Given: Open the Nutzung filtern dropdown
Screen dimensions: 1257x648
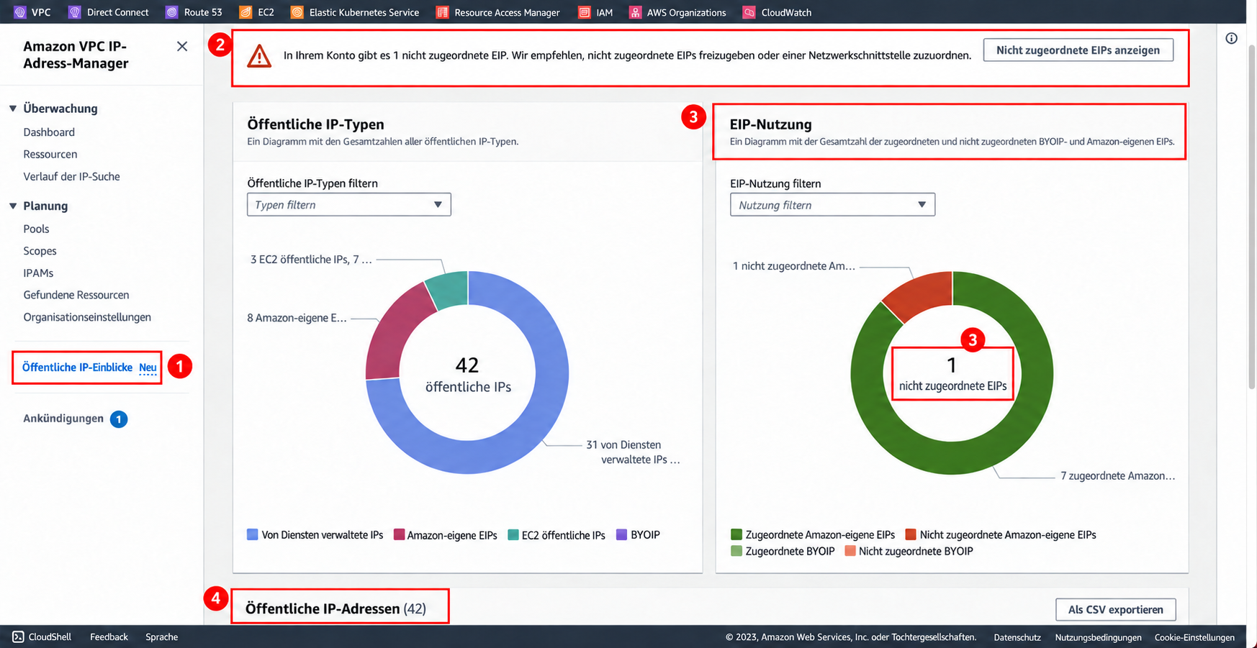Looking at the screenshot, I should coord(832,204).
